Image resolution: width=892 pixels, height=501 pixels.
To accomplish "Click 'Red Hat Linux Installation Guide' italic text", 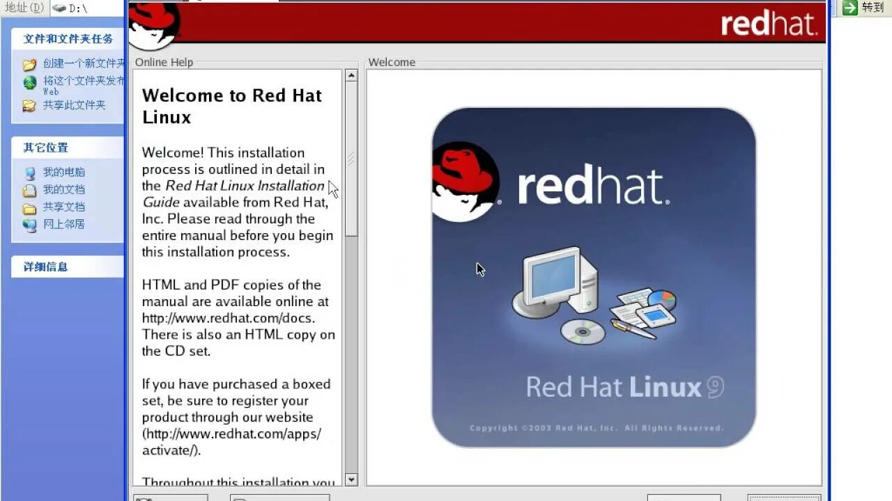I will point(233,194).
